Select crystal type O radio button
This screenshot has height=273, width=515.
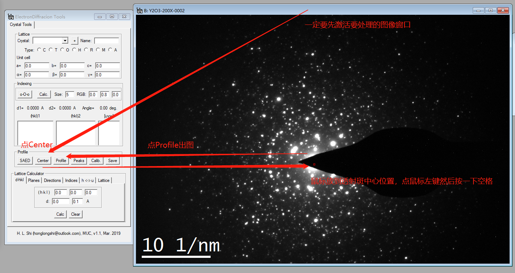(62, 50)
